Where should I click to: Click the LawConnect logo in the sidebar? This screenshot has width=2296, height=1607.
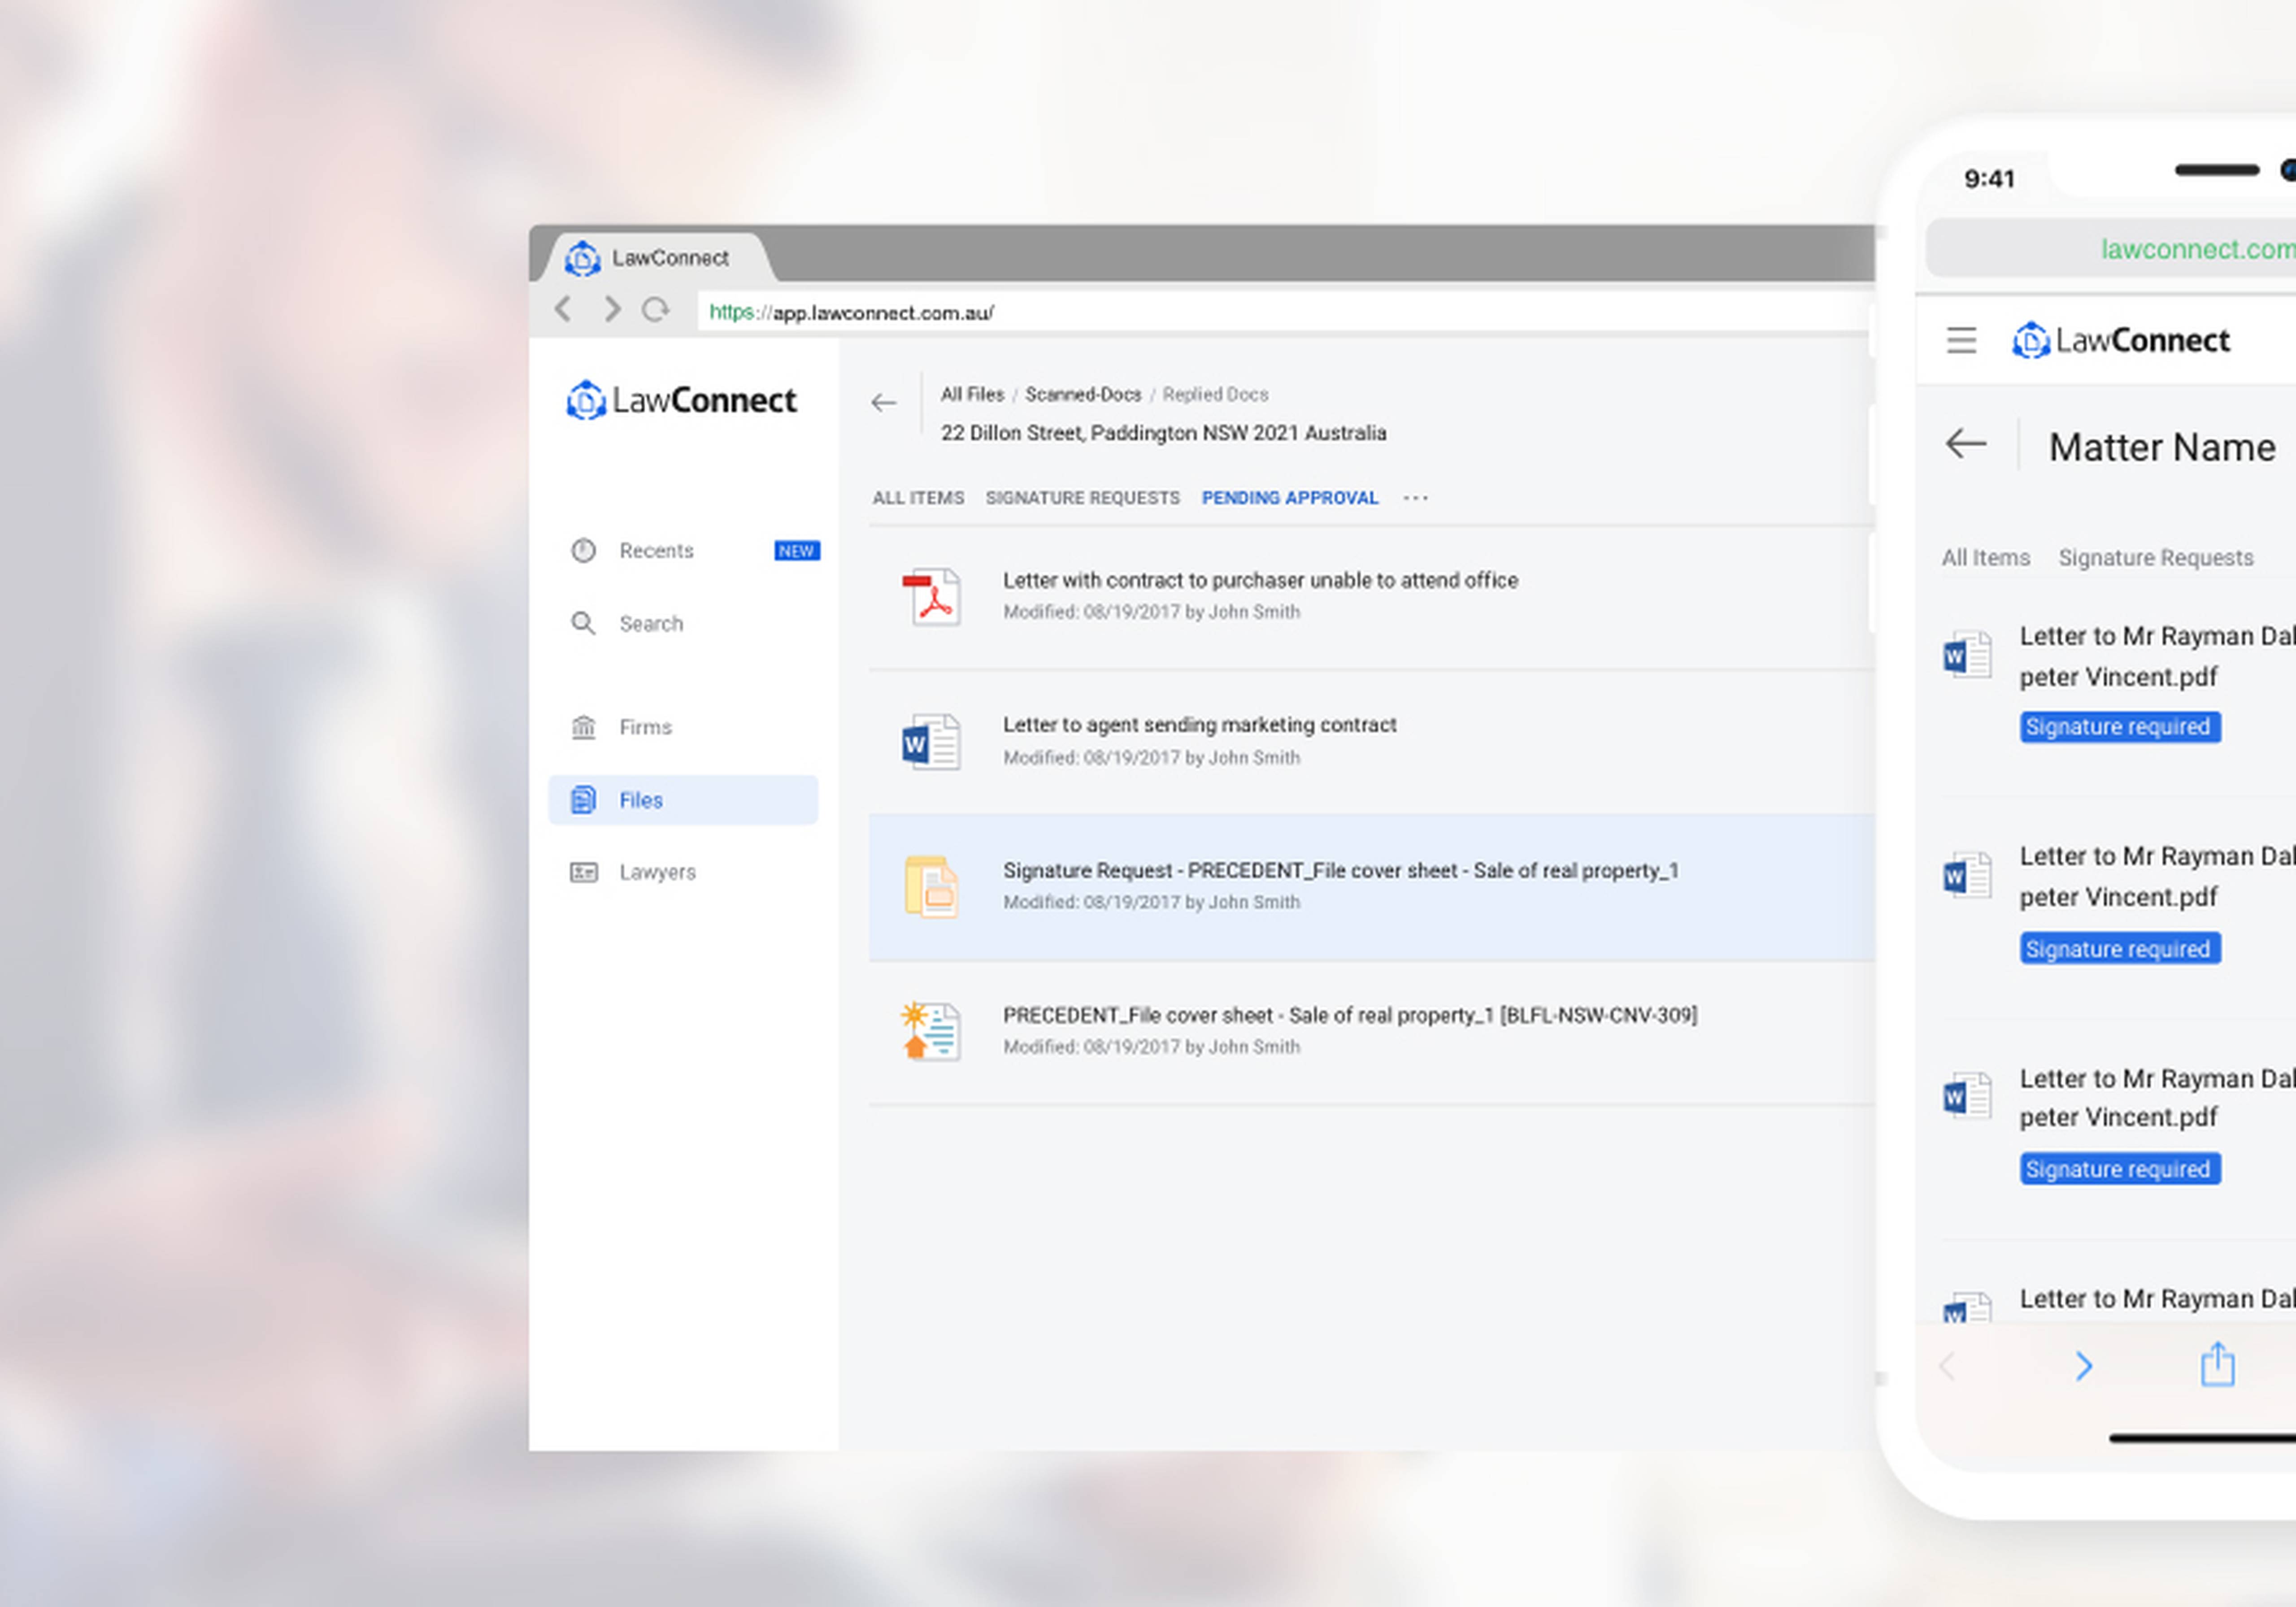click(681, 400)
